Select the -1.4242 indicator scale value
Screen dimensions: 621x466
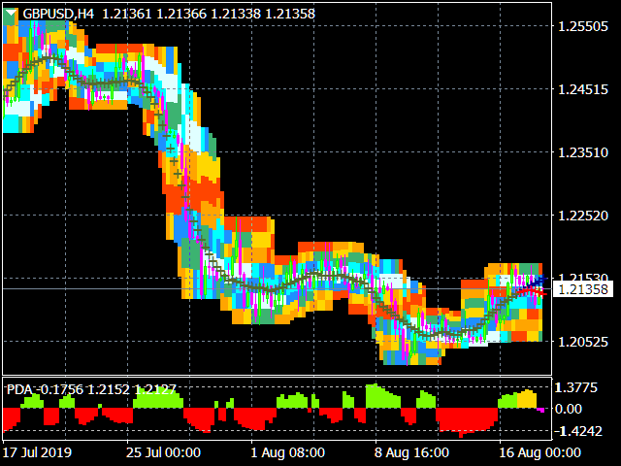click(576, 431)
